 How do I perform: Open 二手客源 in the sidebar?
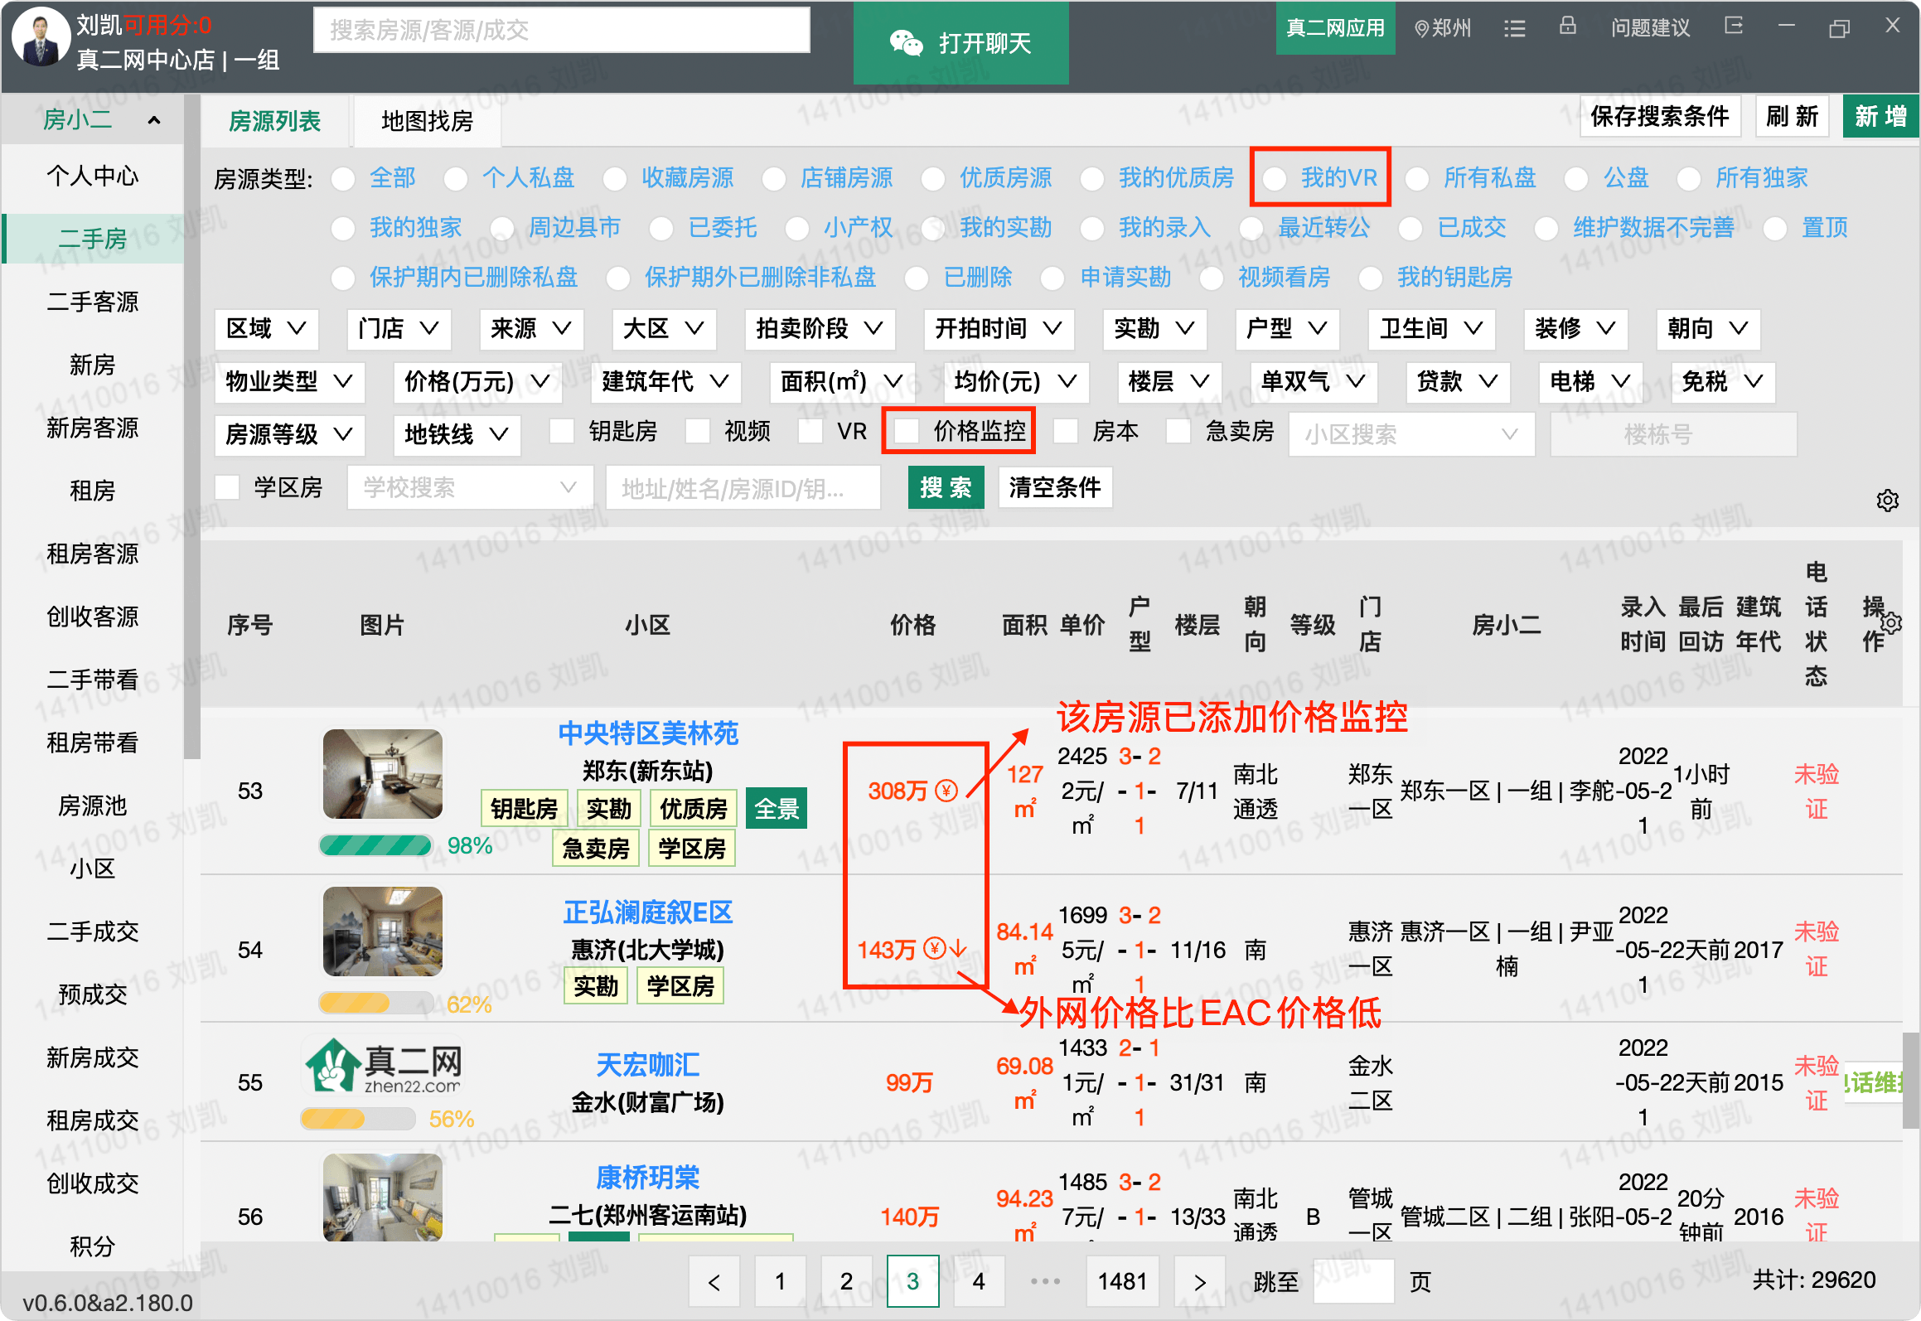[x=92, y=302]
